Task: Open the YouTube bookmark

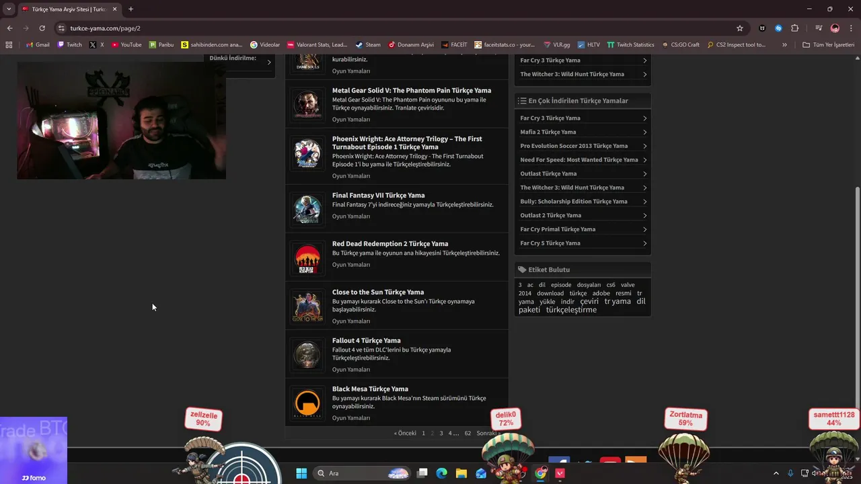Action: click(x=126, y=44)
